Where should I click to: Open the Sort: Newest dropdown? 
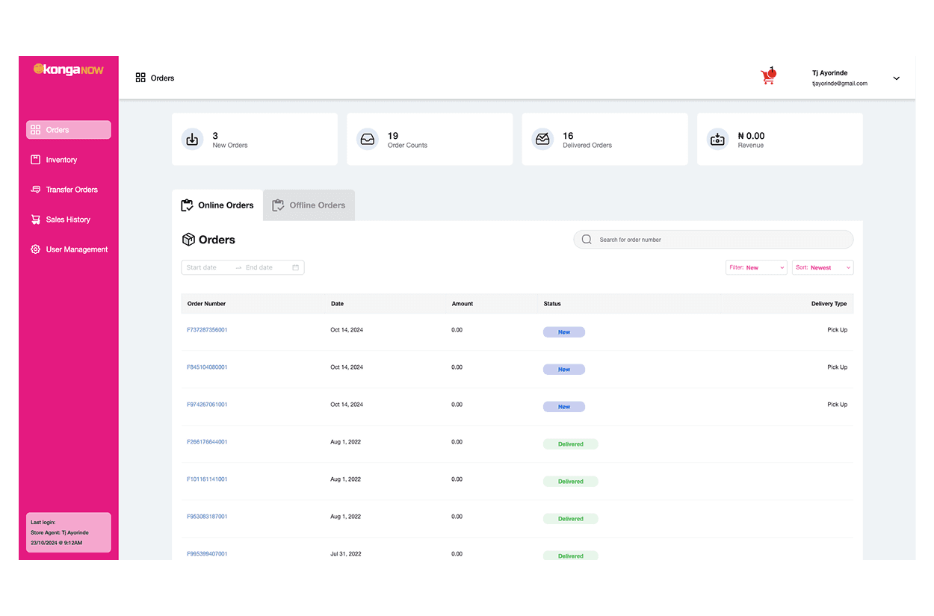[x=823, y=267]
